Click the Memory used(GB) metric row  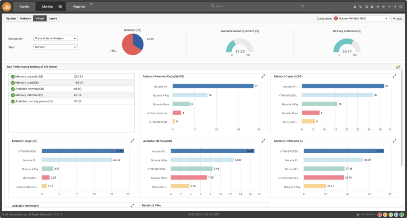pos(72,83)
